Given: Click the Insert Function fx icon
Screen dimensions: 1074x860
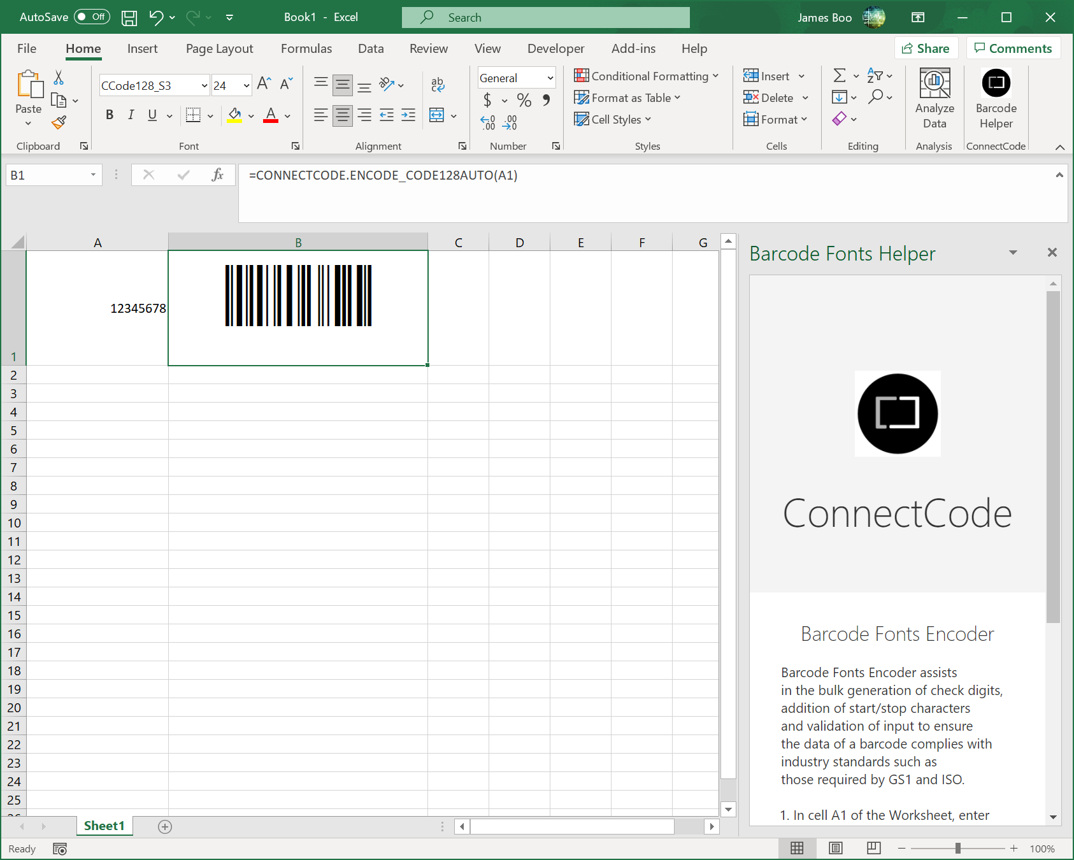Looking at the screenshot, I should (217, 175).
